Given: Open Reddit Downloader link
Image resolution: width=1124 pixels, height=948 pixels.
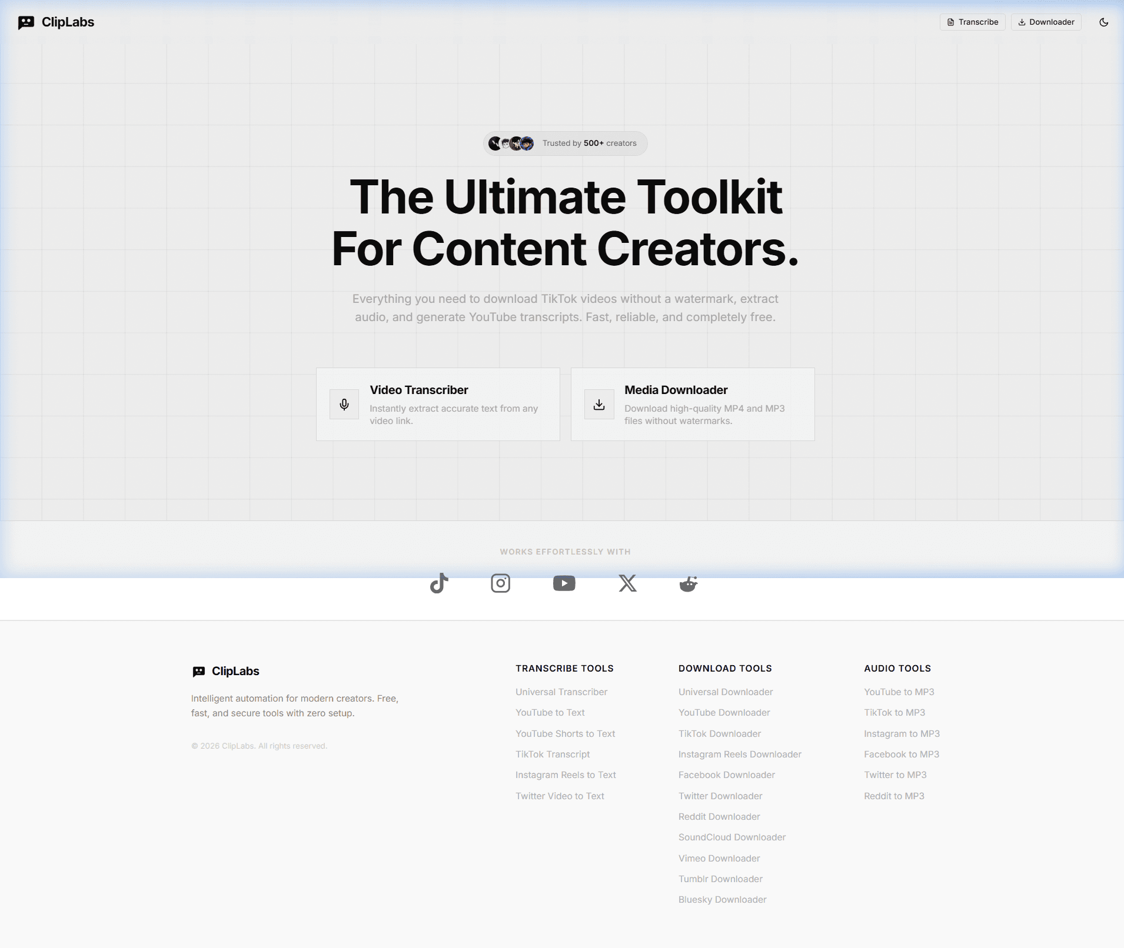Looking at the screenshot, I should (719, 817).
